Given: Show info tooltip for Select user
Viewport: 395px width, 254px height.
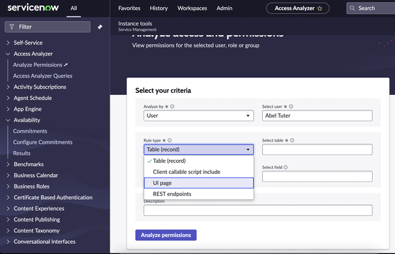Looking at the screenshot, I should (291, 106).
